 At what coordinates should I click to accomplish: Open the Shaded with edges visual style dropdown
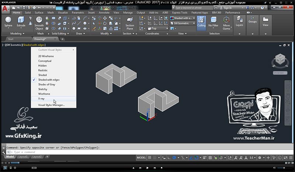[183, 18]
